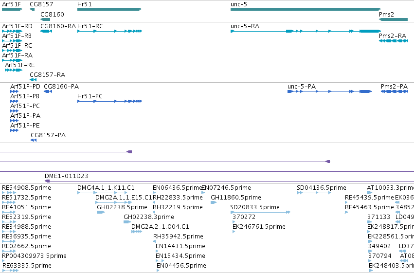414x273 pixels.
Task: Select the CG8160-RA transcript label
Action: (58, 26)
